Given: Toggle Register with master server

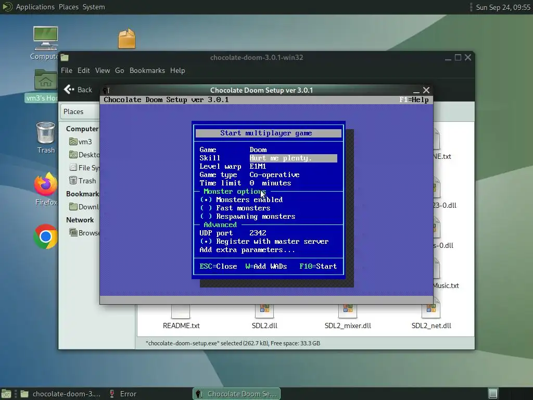Looking at the screenshot, I should [x=264, y=242].
